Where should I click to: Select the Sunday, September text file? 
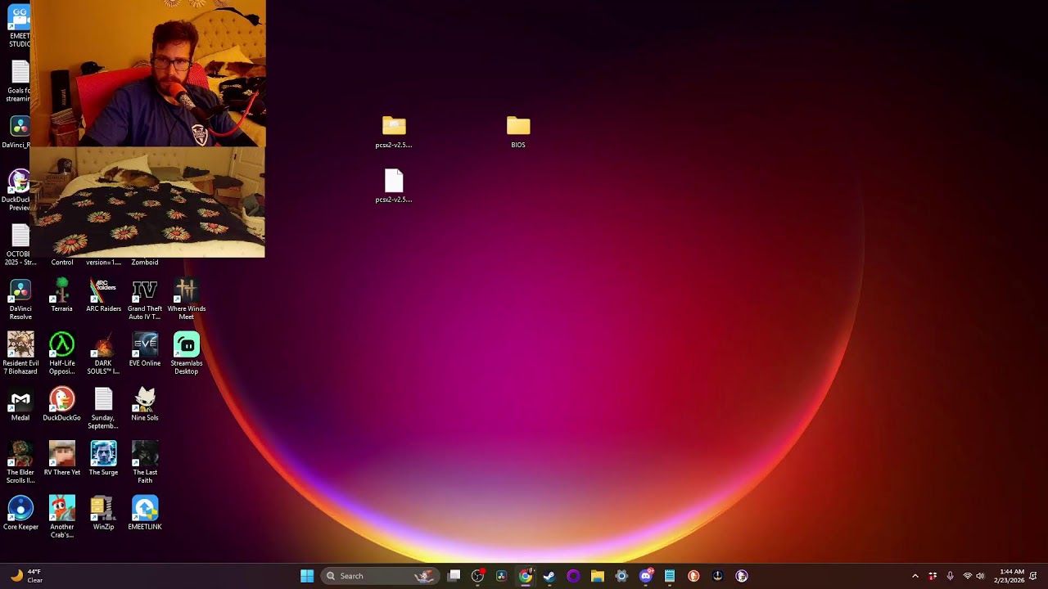pos(103,408)
